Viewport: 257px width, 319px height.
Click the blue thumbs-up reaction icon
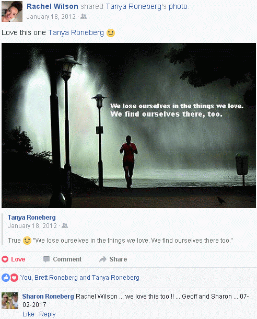coord(6,278)
